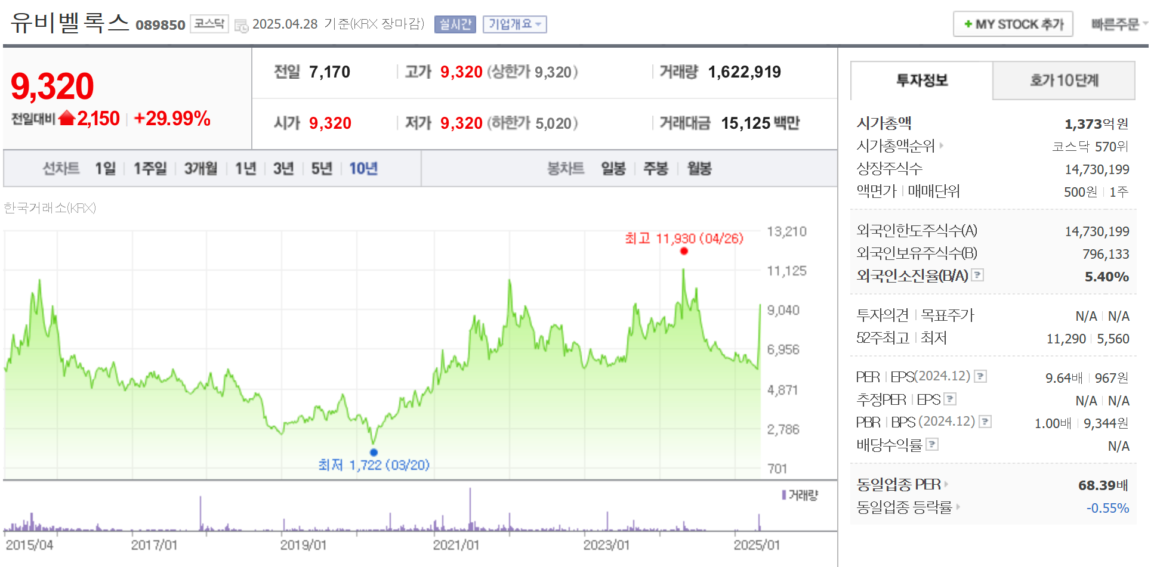Open help icon next to 배당수익률
The height and width of the screenshot is (567, 1157).
click(932, 444)
